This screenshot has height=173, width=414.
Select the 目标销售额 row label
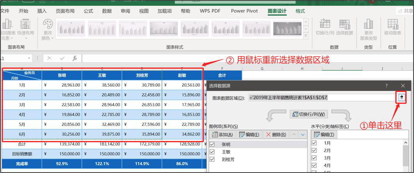coord(22,154)
